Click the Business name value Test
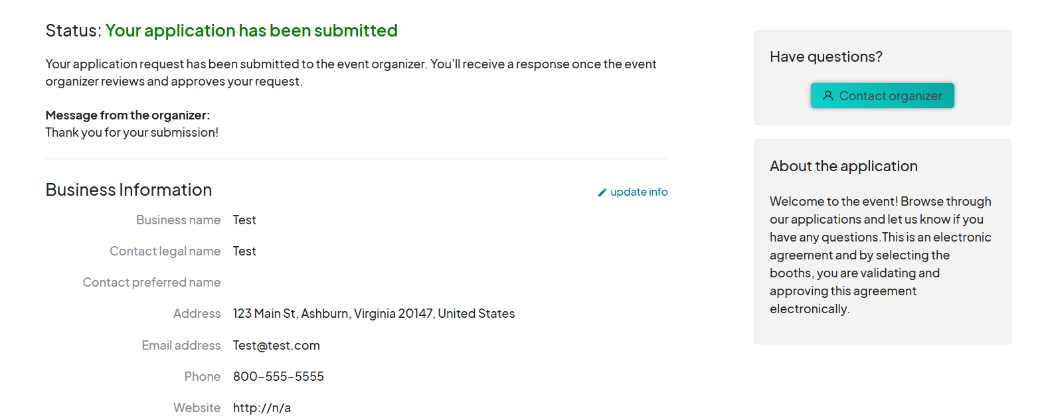The image size is (1038, 420). coord(244,220)
